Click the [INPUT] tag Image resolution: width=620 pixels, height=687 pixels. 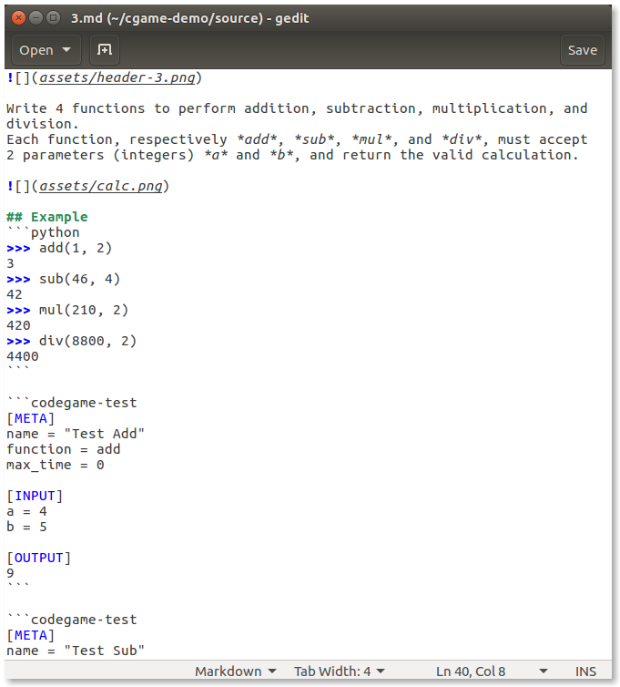point(35,496)
